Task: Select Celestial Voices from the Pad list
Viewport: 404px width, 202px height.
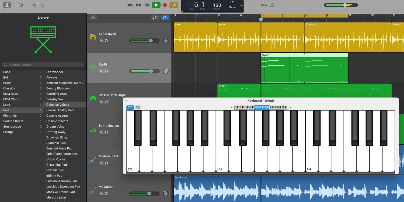Action: point(57,105)
